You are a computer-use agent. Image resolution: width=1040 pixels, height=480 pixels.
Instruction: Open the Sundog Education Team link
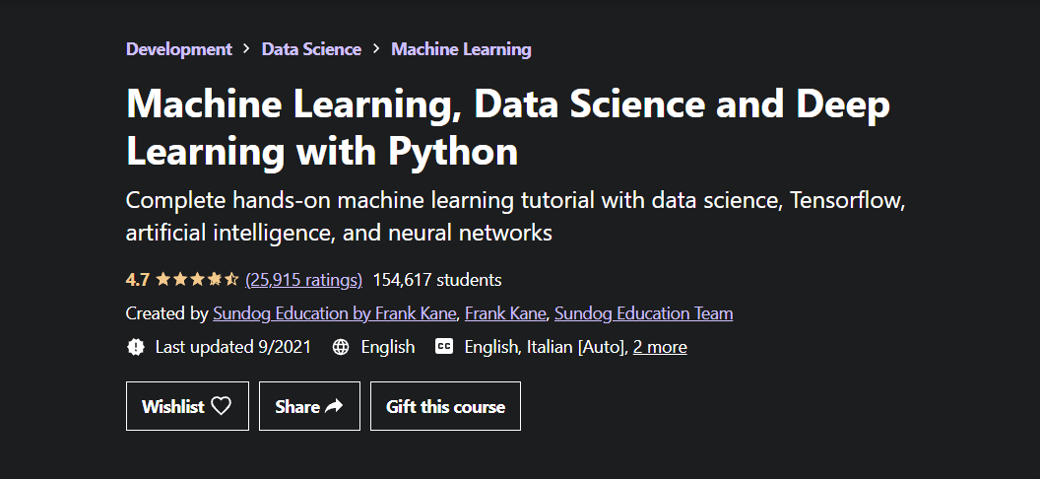tap(643, 314)
